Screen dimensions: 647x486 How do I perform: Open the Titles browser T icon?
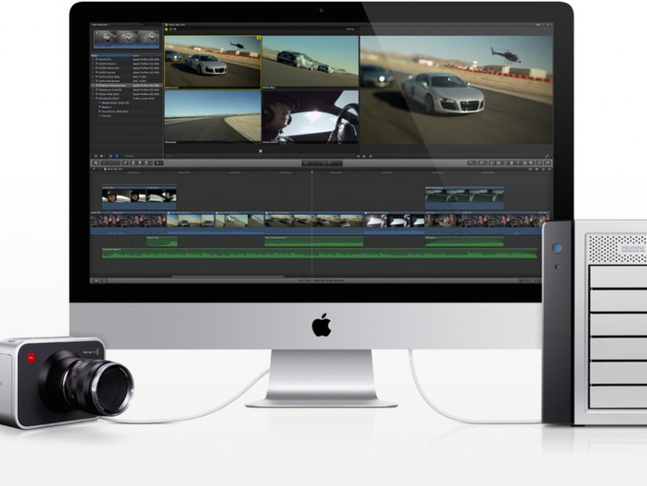coord(518,163)
